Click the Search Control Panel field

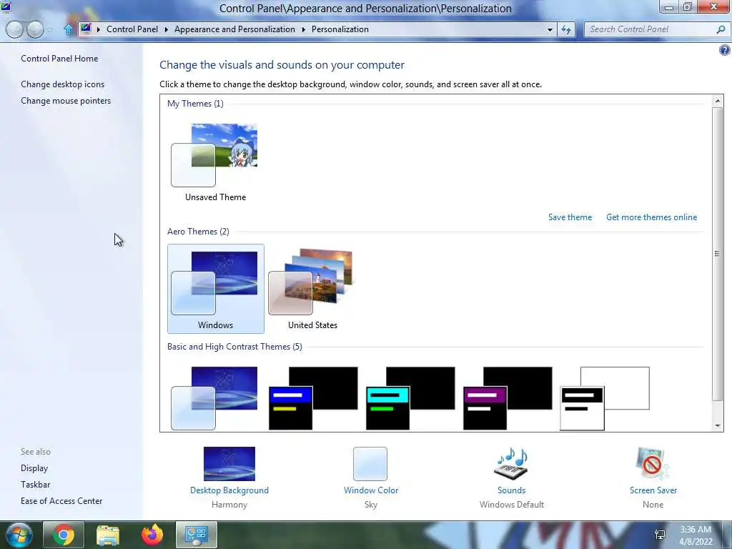[651, 29]
